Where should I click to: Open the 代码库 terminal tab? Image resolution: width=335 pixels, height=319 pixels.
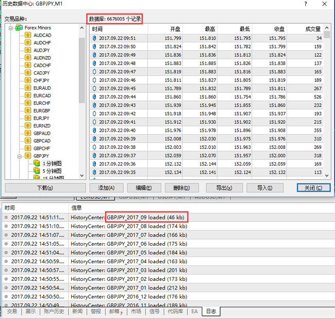[175, 311]
